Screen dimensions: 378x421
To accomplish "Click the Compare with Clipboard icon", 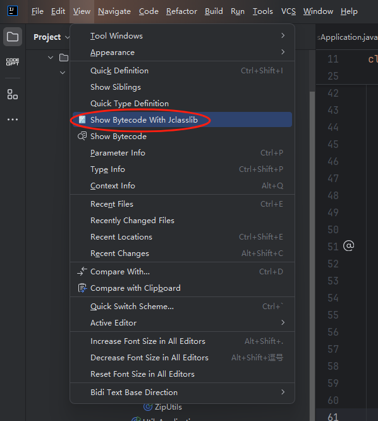I will click(82, 288).
